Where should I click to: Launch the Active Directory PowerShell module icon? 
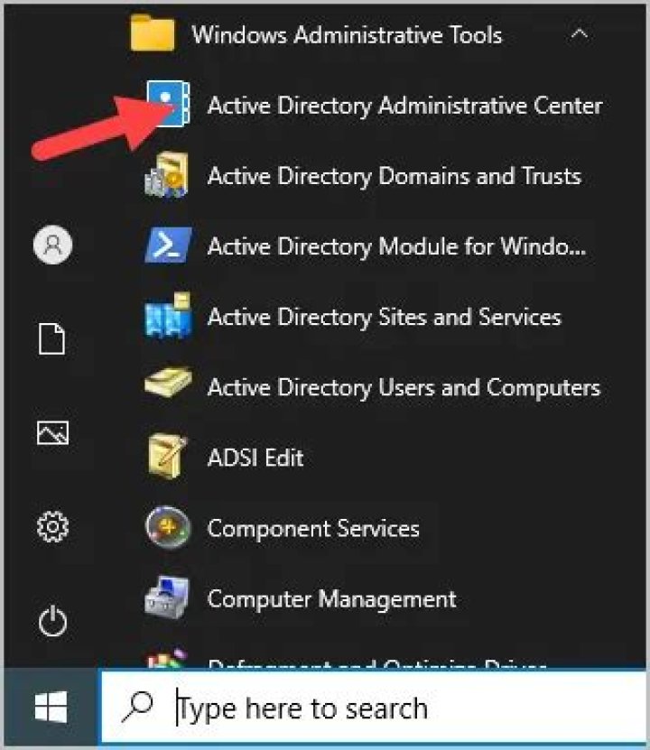point(168,245)
